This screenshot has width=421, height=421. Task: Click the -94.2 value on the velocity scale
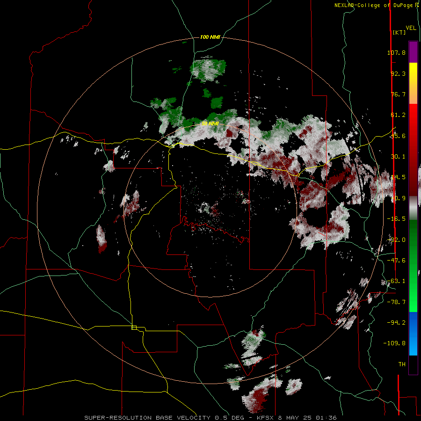pyautogui.click(x=396, y=322)
